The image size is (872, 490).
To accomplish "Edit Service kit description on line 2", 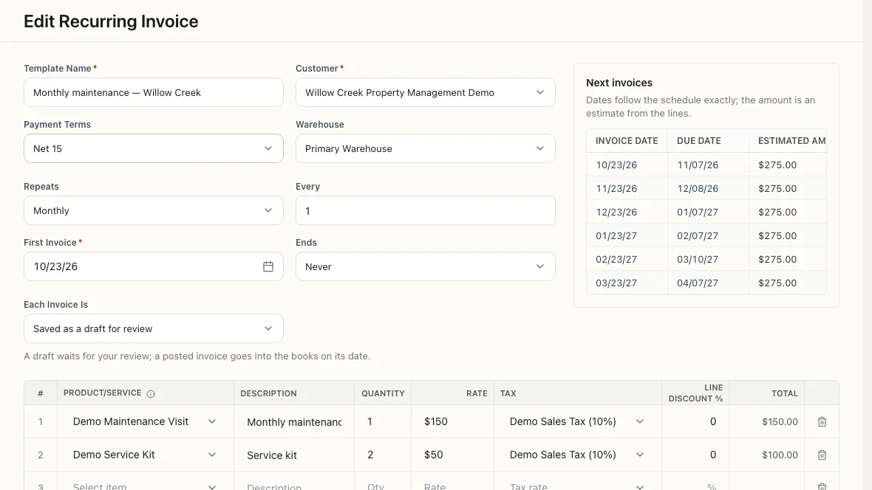I will click(x=294, y=455).
